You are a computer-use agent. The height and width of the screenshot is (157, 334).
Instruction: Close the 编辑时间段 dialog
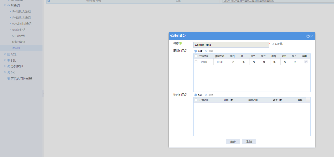coord(312,36)
